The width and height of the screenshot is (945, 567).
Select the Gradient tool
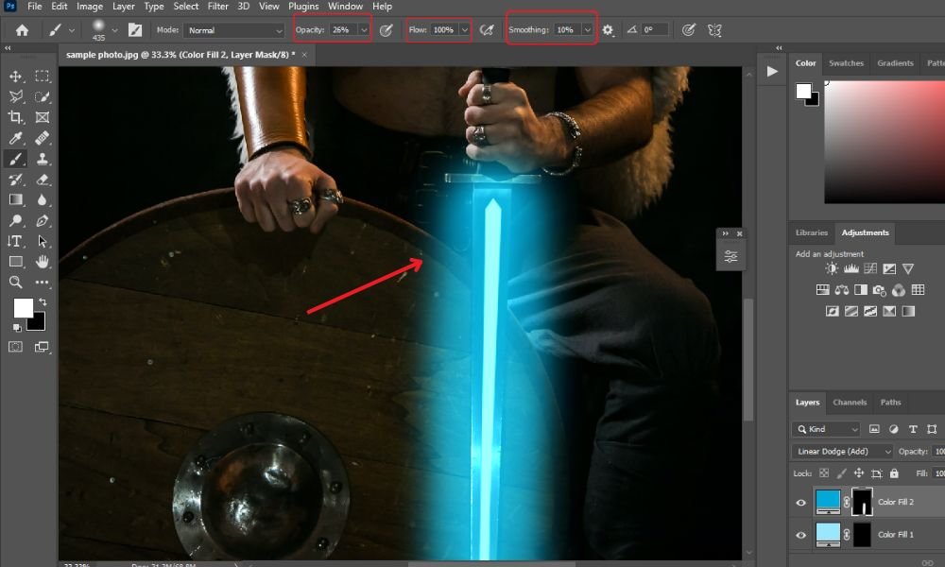point(16,199)
